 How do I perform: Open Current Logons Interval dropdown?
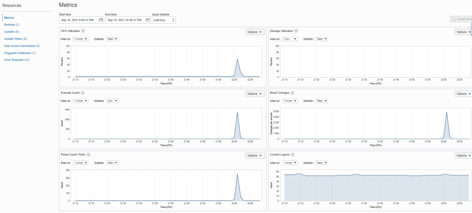[290, 163]
